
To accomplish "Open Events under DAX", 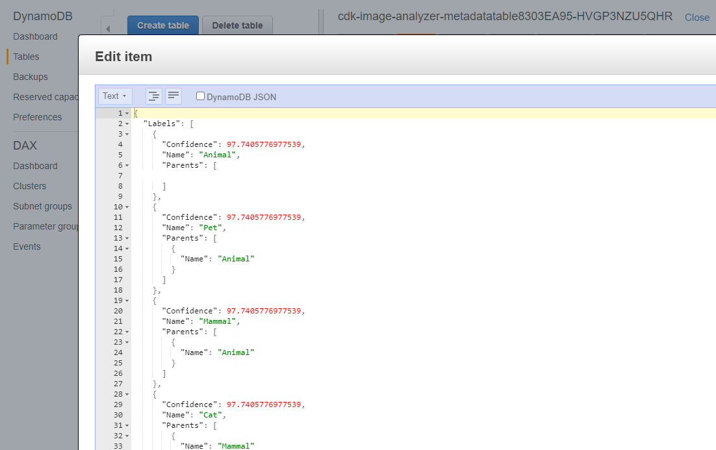I will 27,246.
